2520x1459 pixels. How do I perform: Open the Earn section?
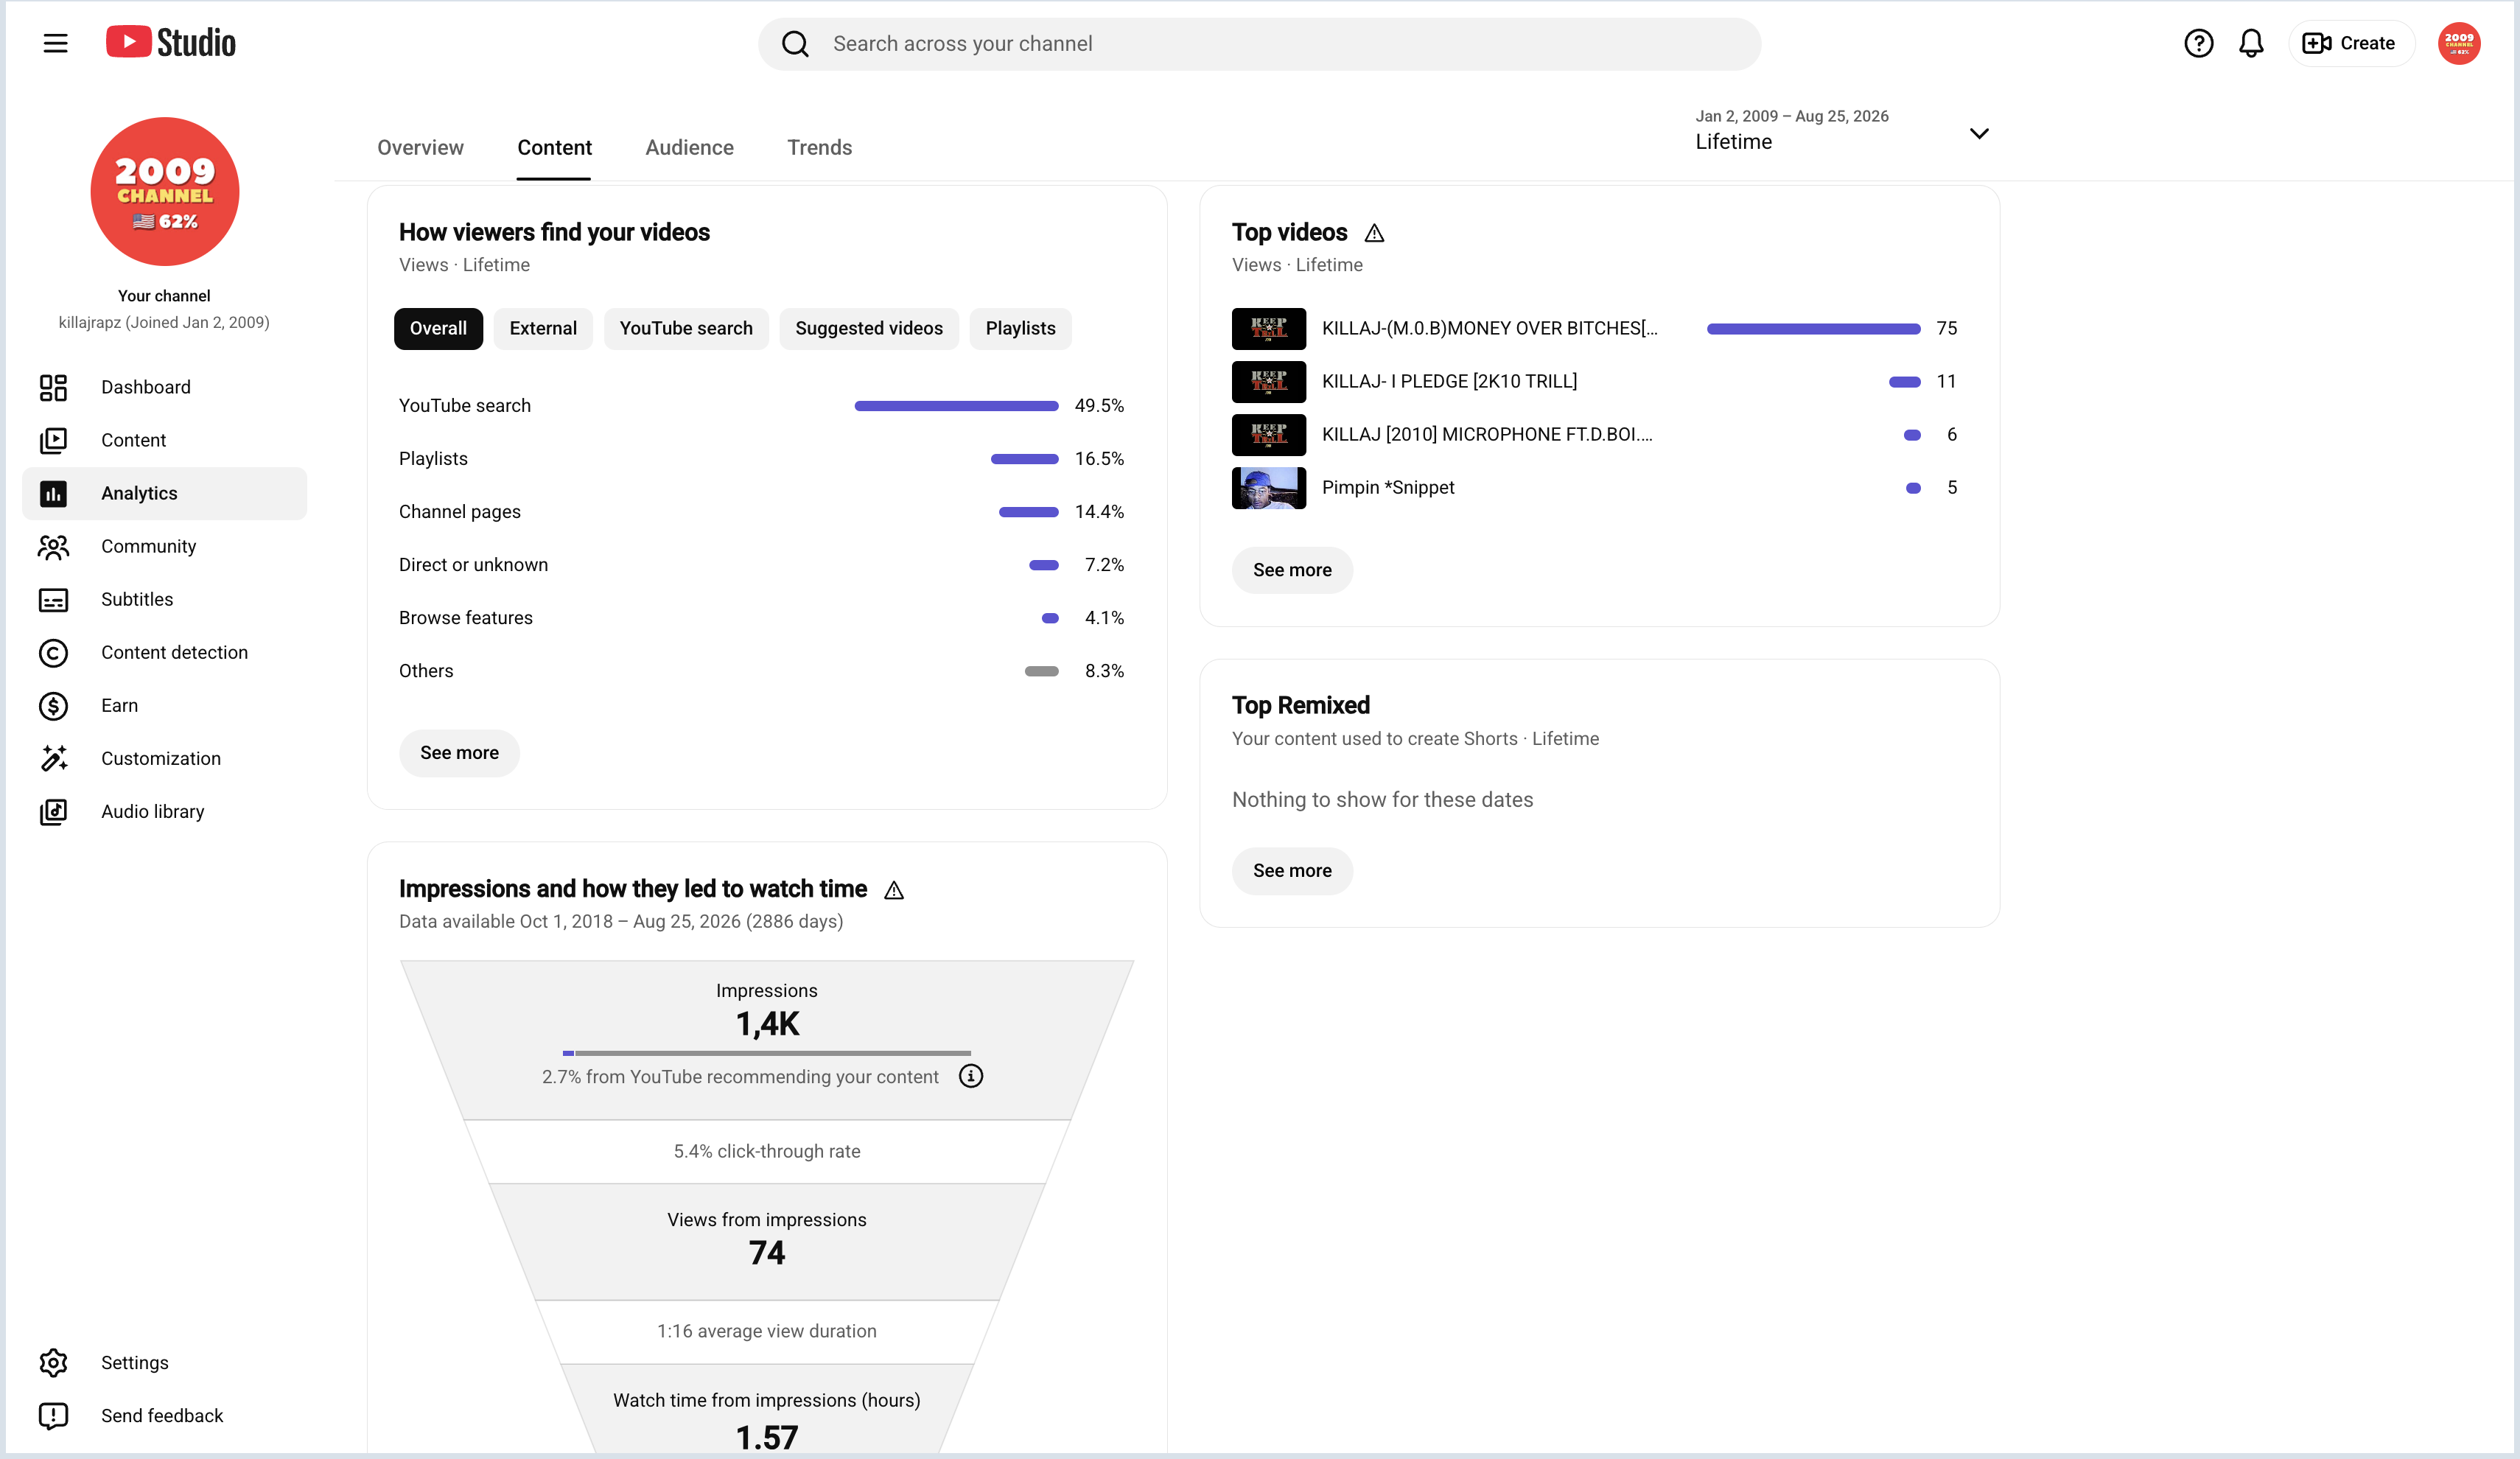point(164,705)
